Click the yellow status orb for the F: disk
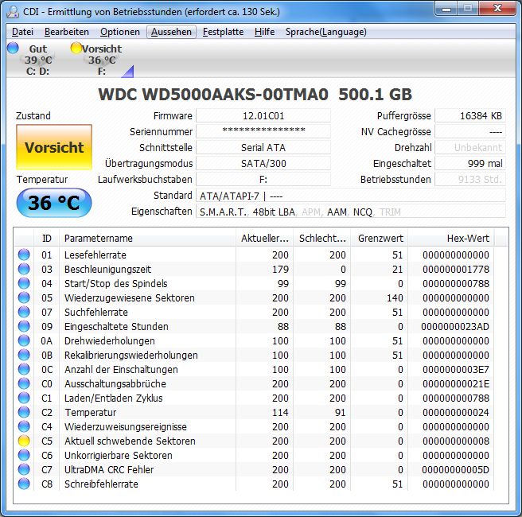This screenshot has height=517, width=522. point(76,48)
